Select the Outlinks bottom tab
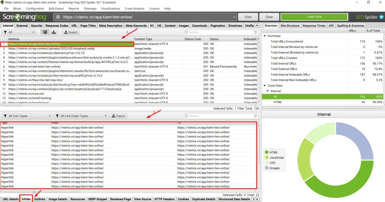Screen dimensions: 385x202 [39, 199]
